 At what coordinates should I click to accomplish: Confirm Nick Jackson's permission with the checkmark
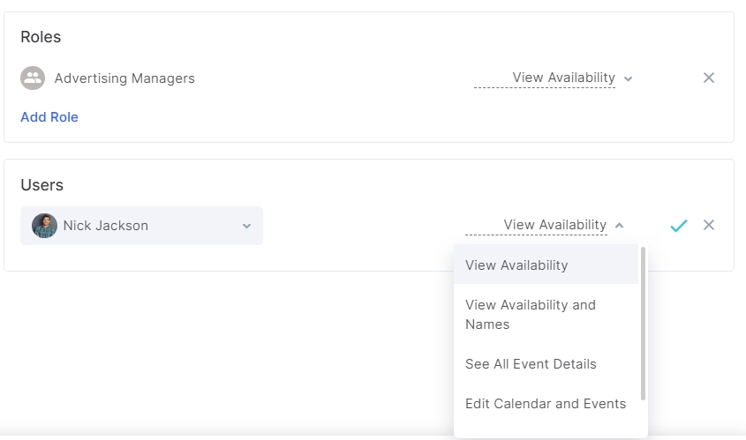pos(678,225)
